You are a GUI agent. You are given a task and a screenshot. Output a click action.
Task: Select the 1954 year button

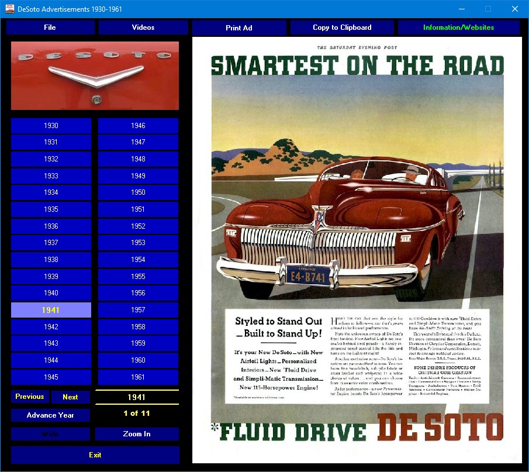point(138,260)
